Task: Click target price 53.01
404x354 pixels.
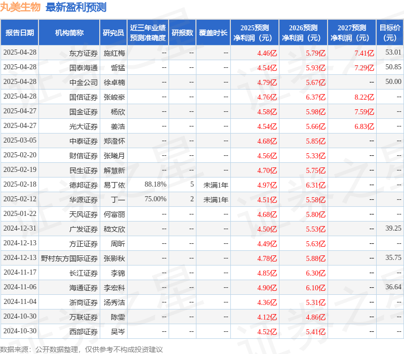Action: pos(393,52)
